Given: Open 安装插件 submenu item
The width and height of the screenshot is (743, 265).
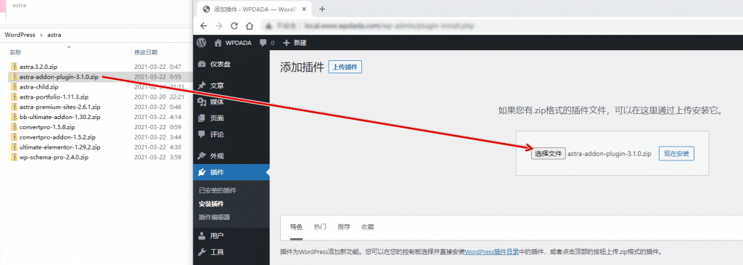Looking at the screenshot, I should pos(211,204).
